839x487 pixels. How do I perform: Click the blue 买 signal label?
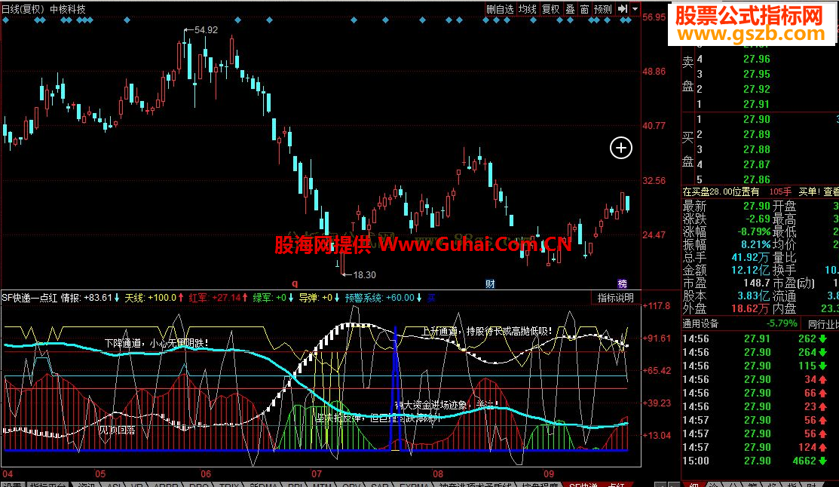[x=431, y=298]
